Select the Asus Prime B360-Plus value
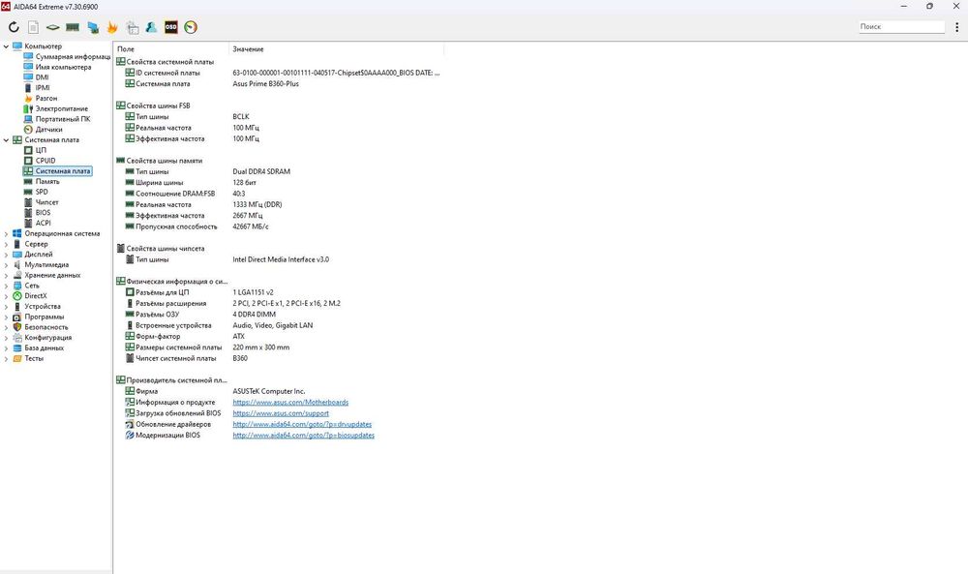The width and height of the screenshot is (968, 574). point(265,84)
